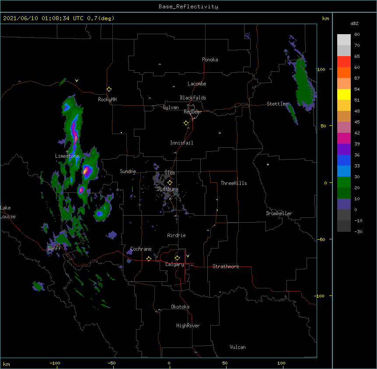Click the Limestone label
This screenshot has width=377, height=369.
coord(67,156)
